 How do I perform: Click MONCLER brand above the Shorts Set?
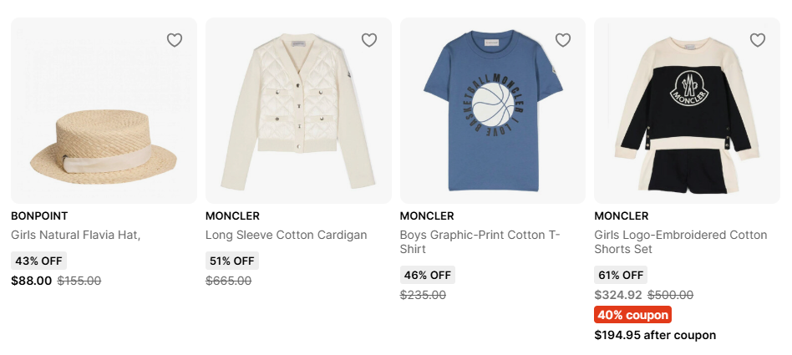pos(622,216)
